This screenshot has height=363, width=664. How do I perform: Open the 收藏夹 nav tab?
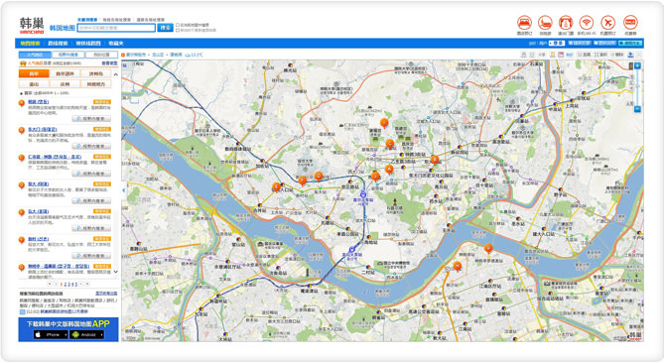(115, 44)
